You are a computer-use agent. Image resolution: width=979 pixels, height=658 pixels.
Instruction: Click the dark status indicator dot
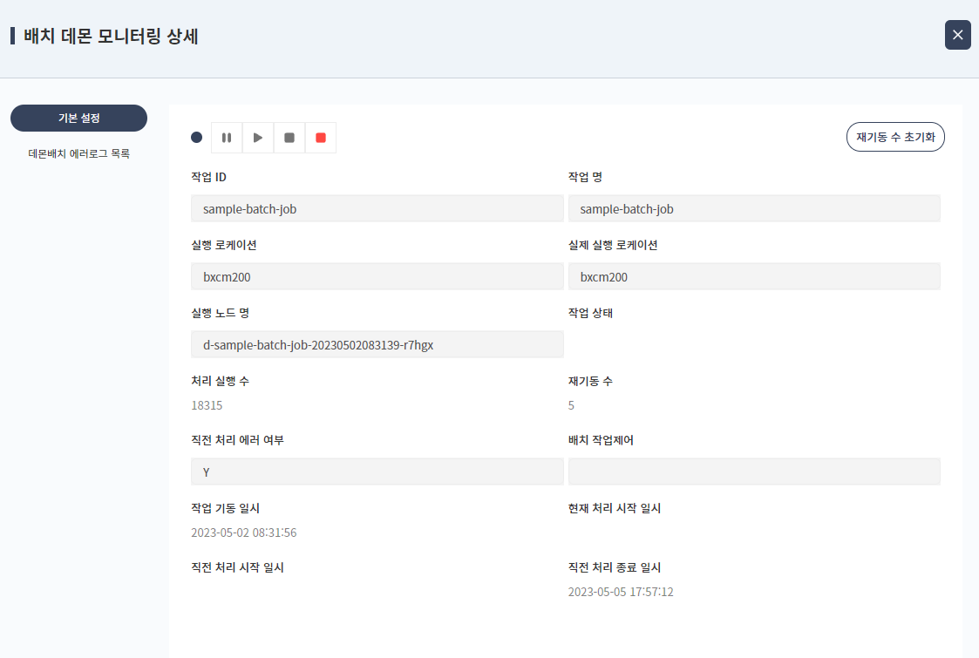click(196, 138)
